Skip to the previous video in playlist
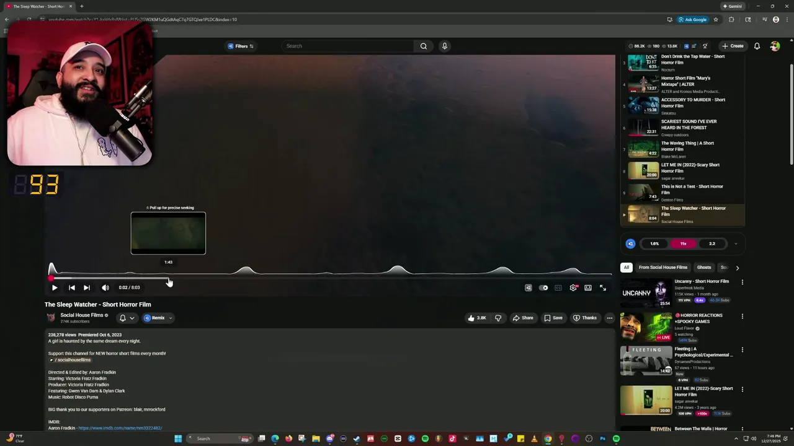This screenshot has width=794, height=446. pyautogui.click(x=72, y=287)
